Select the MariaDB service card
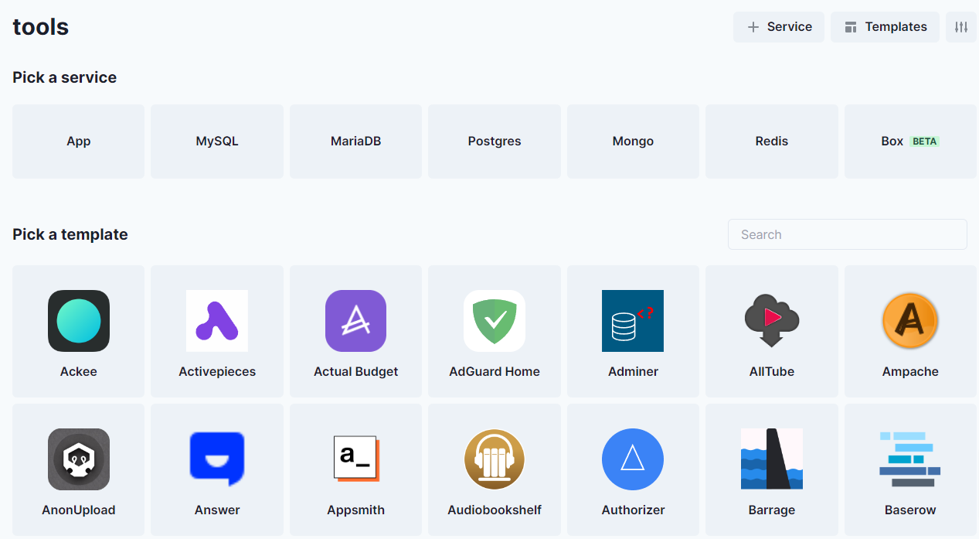Screen dimensions: 979x539 click(x=355, y=142)
